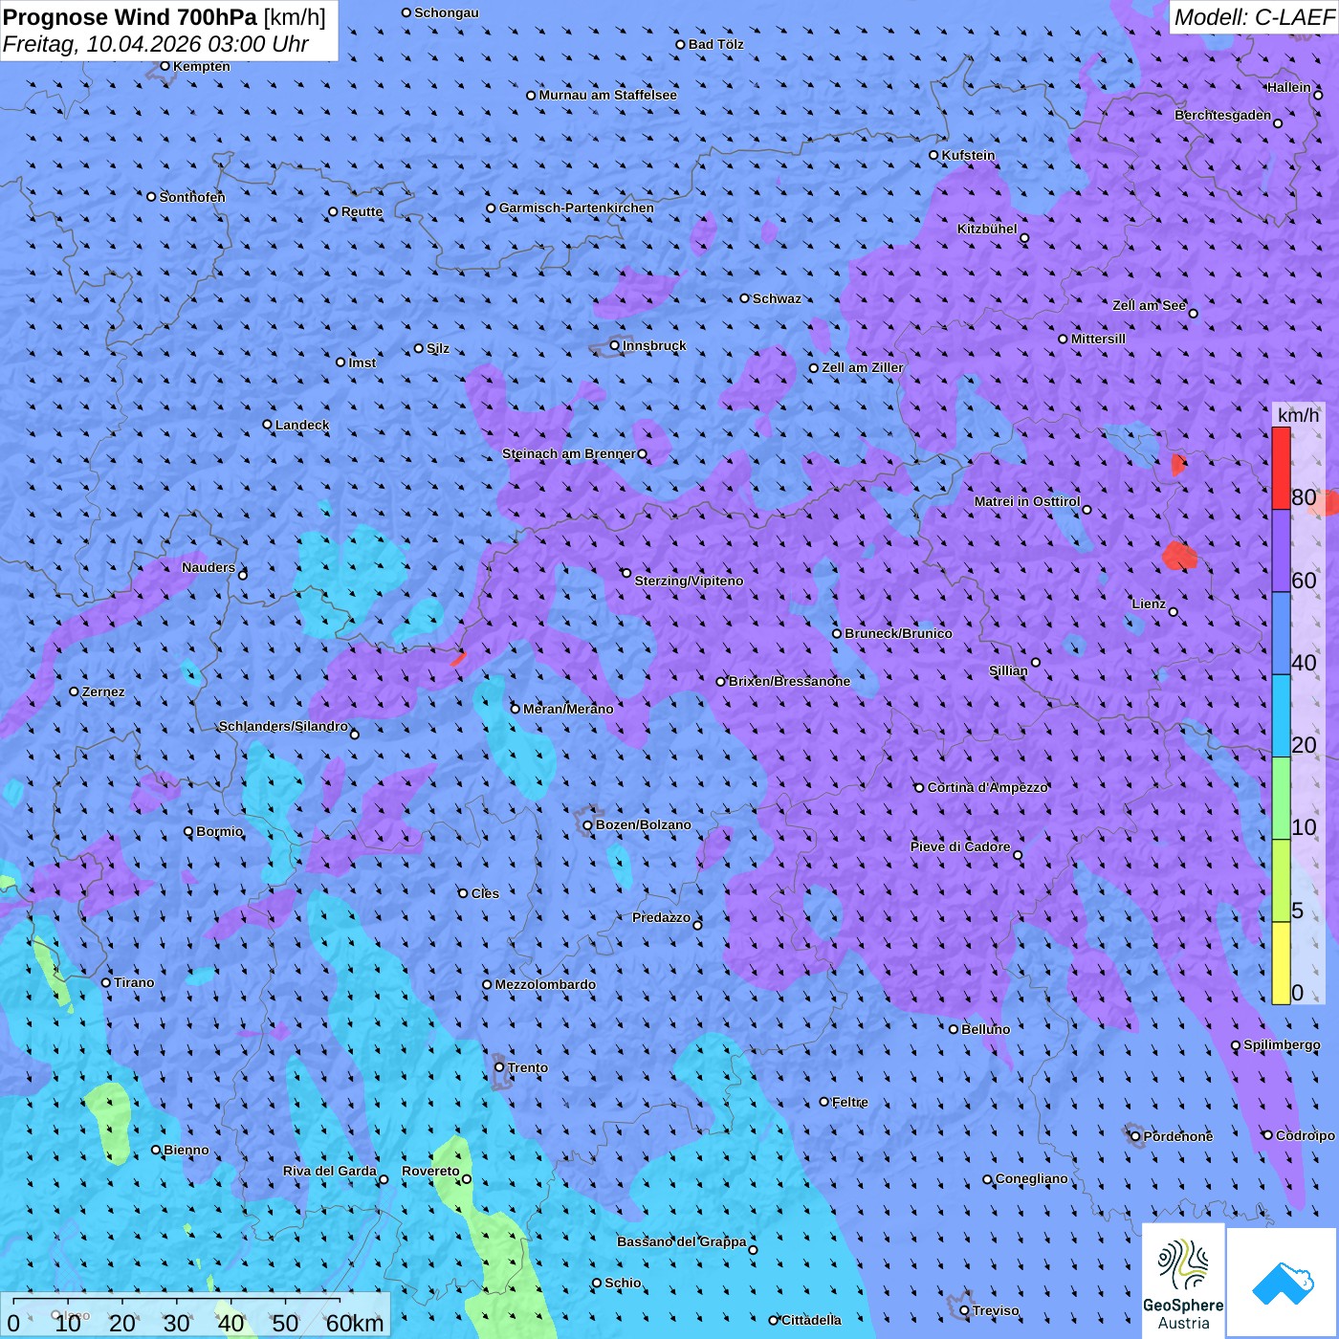
Task: Click the Cles city label
Action: [485, 893]
